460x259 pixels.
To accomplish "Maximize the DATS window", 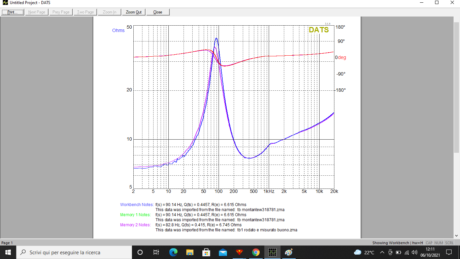I will click(x=437, y=3).
